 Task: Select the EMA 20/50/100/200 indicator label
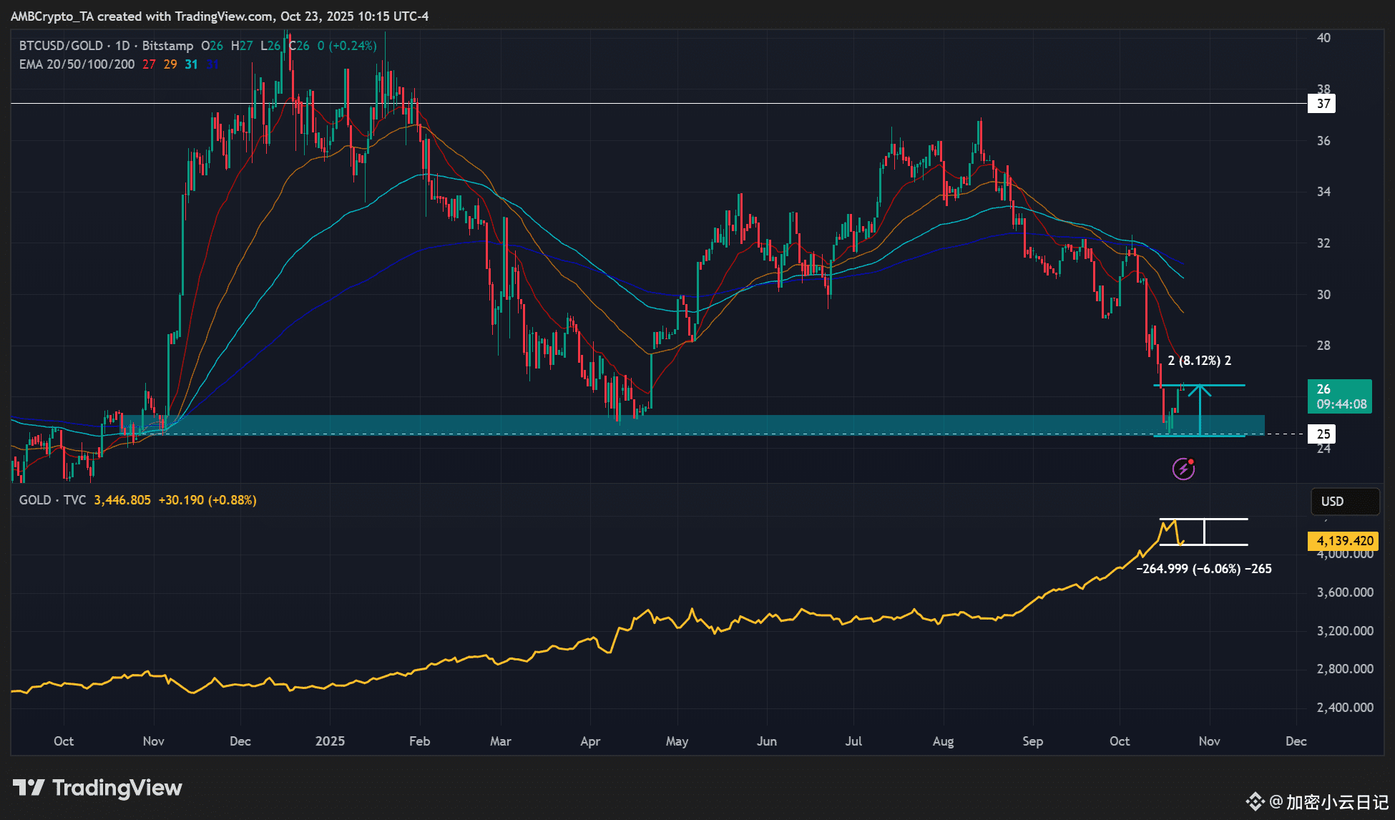[x=77, y=64]
